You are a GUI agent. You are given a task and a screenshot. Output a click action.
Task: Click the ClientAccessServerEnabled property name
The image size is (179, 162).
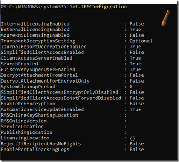(x=36, y=58)
